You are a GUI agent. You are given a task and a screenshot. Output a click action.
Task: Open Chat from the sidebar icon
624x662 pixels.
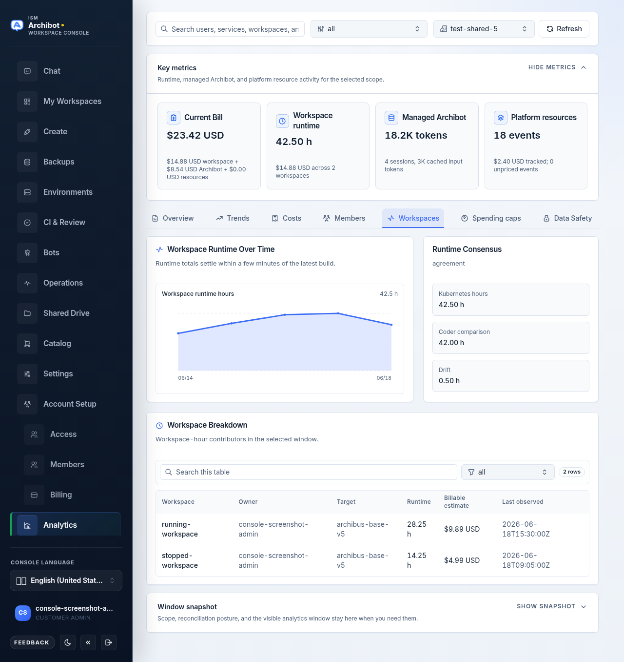point(27,71)
